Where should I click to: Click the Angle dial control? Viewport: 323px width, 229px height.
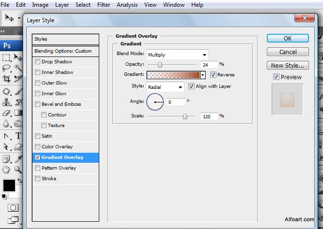click(x=155, y=102)
